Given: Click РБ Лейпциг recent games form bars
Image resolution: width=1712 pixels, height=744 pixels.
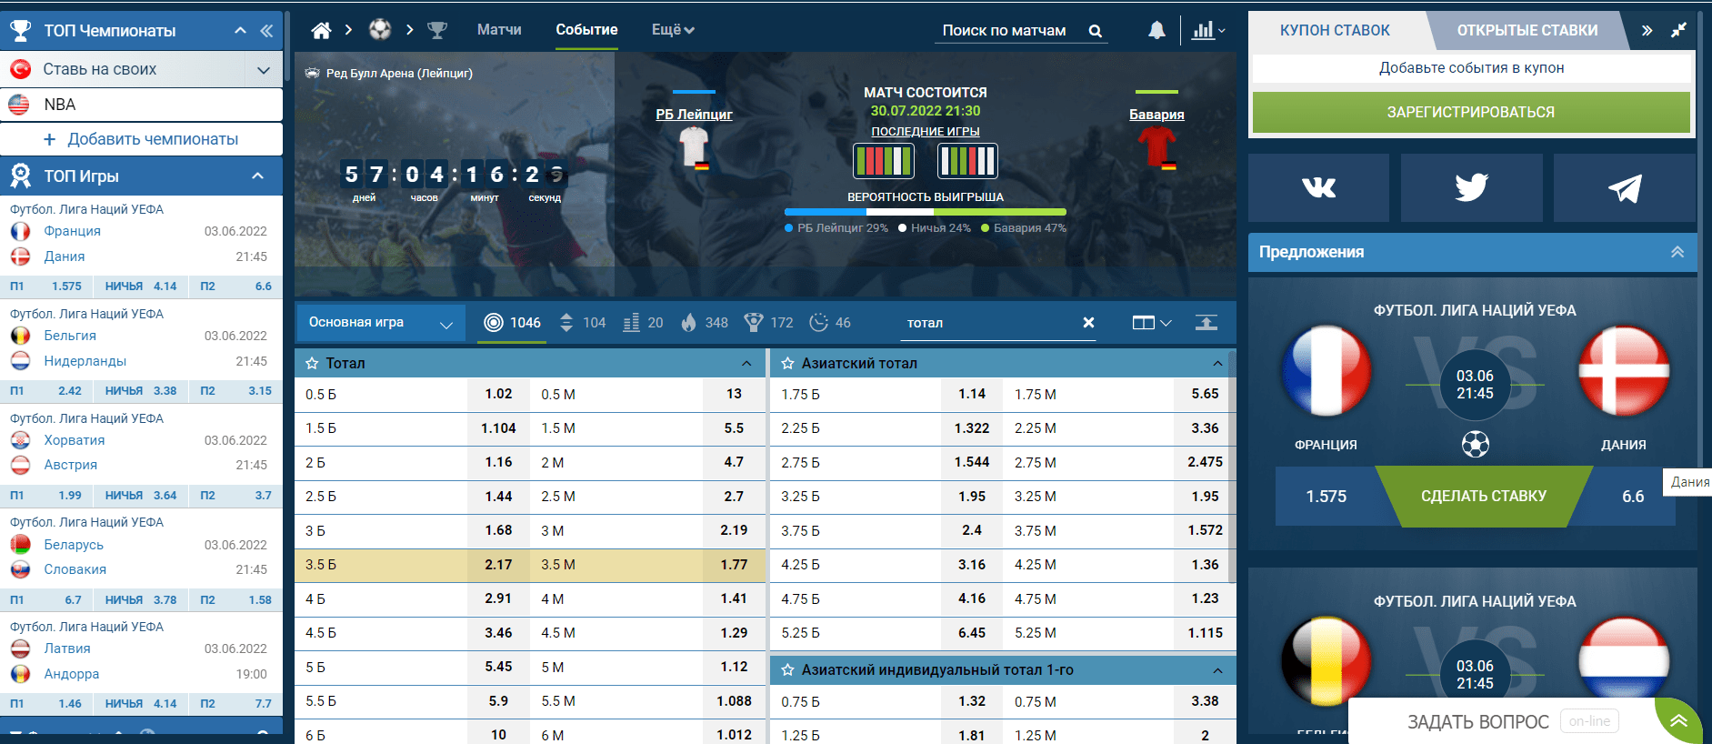Looking at the screenshot, I should click(883, 161).
